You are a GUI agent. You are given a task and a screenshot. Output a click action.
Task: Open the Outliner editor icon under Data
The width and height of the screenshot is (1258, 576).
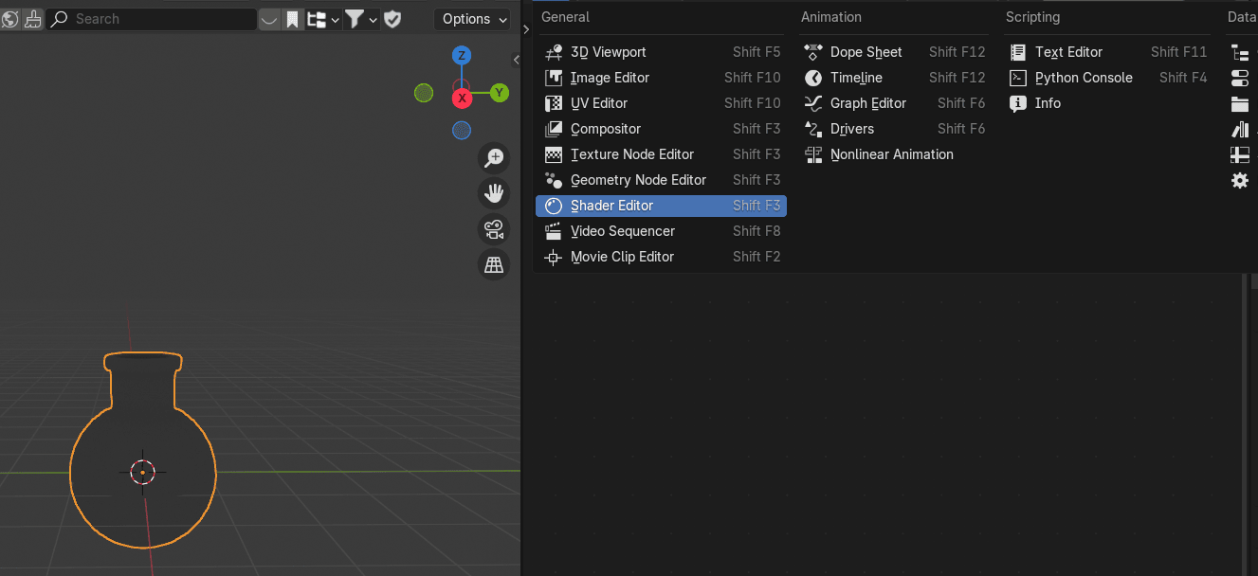pos(1239,52)
